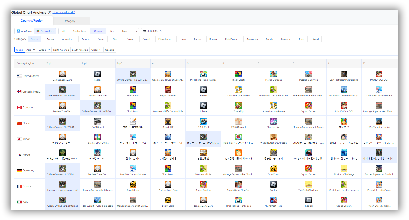Select the Word category

[316, 39]
